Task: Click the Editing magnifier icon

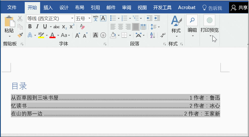Action: pos(192,20)
